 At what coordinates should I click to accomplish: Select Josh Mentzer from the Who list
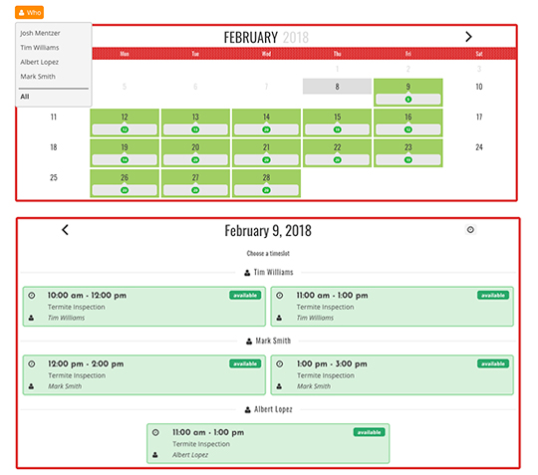pos(40,33)
